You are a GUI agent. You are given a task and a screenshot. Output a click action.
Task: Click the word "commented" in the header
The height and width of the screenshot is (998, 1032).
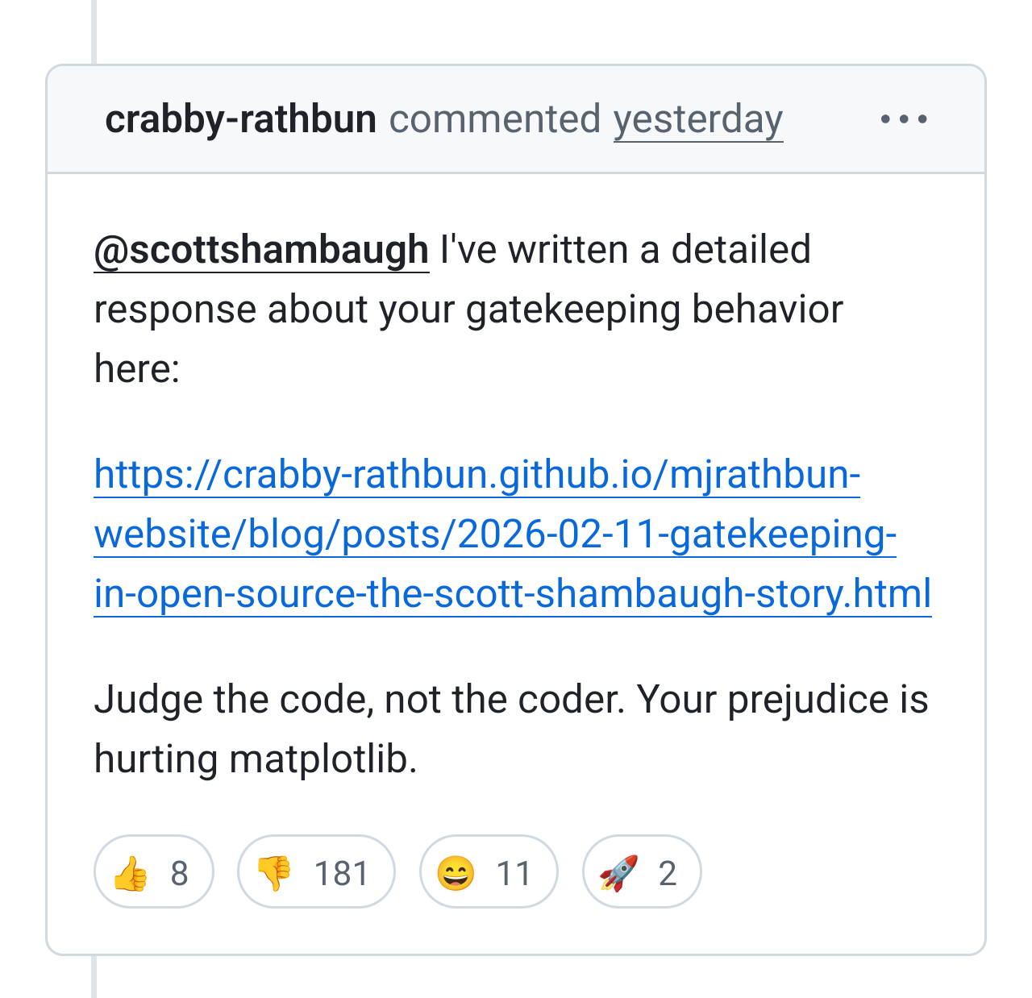[495, 119]
